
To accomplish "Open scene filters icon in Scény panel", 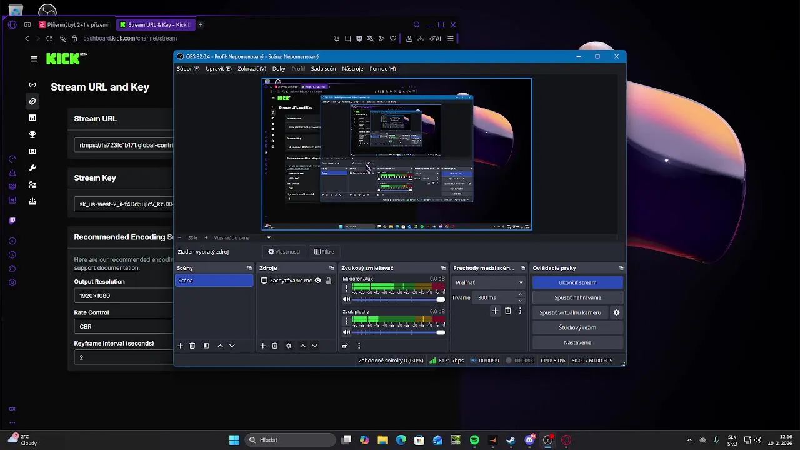I will tap(206, 346).
